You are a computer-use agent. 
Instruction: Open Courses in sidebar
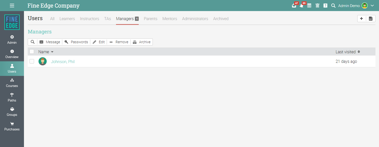tap(12, 83)
